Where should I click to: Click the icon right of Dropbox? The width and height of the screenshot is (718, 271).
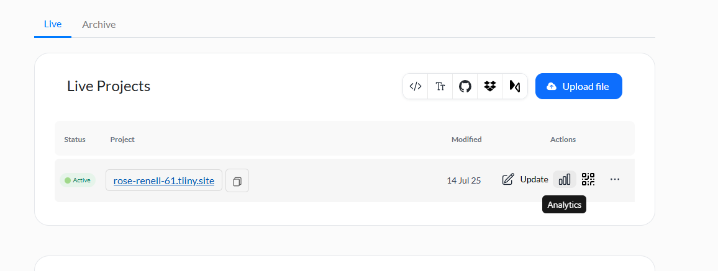point(514,86)
